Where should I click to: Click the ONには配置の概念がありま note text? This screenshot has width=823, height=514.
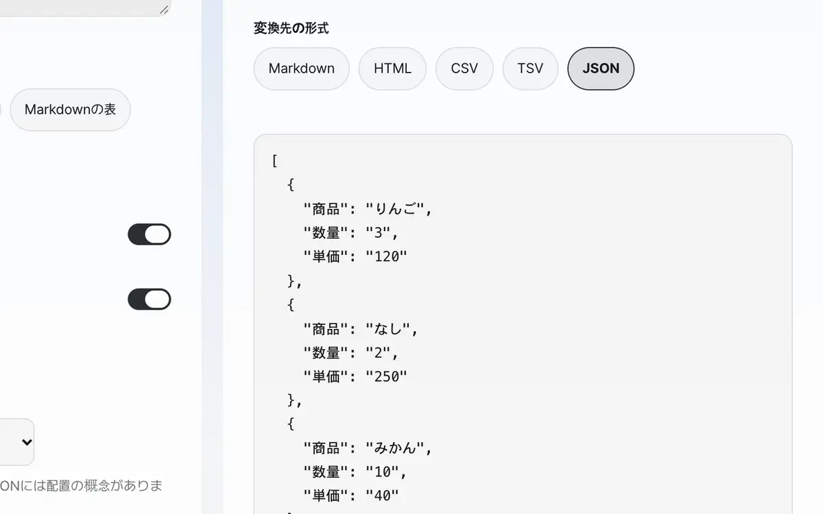coord(82,486)
